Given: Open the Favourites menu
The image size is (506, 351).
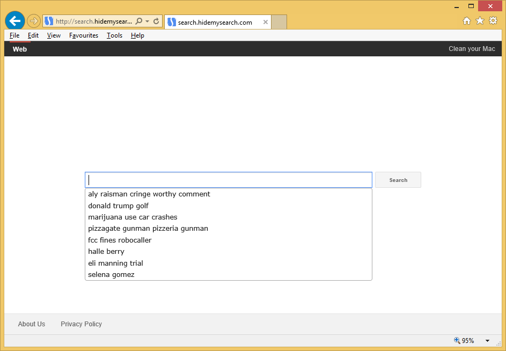Looking at the screenshot, I should (84, 35).
